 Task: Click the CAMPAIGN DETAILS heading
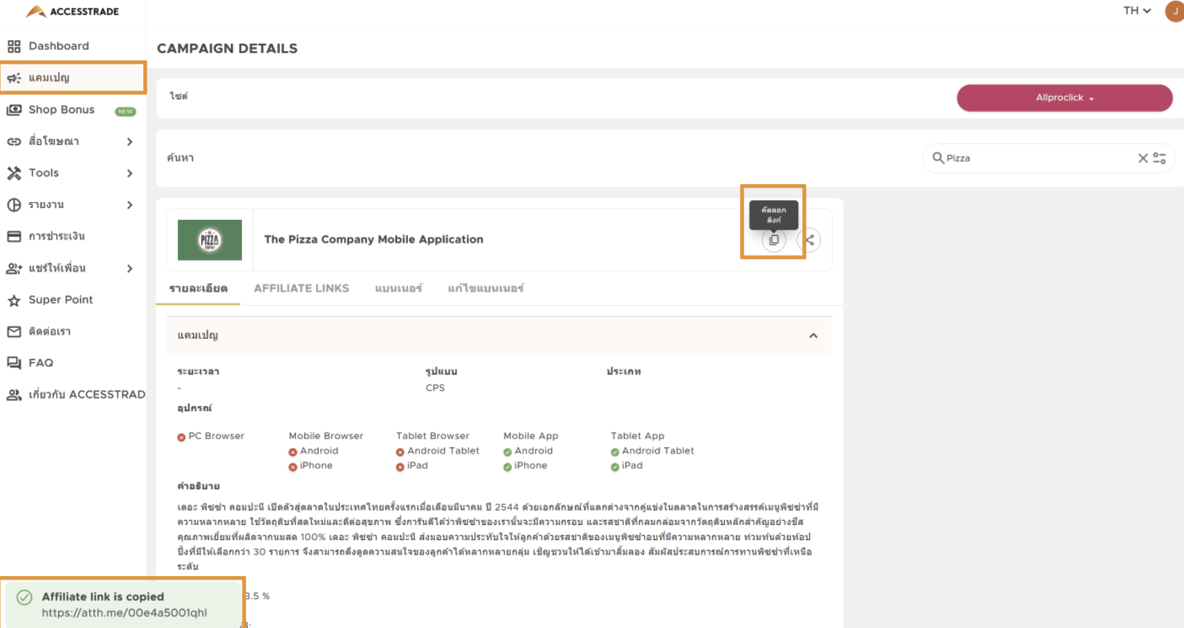[x=227, y=48]
